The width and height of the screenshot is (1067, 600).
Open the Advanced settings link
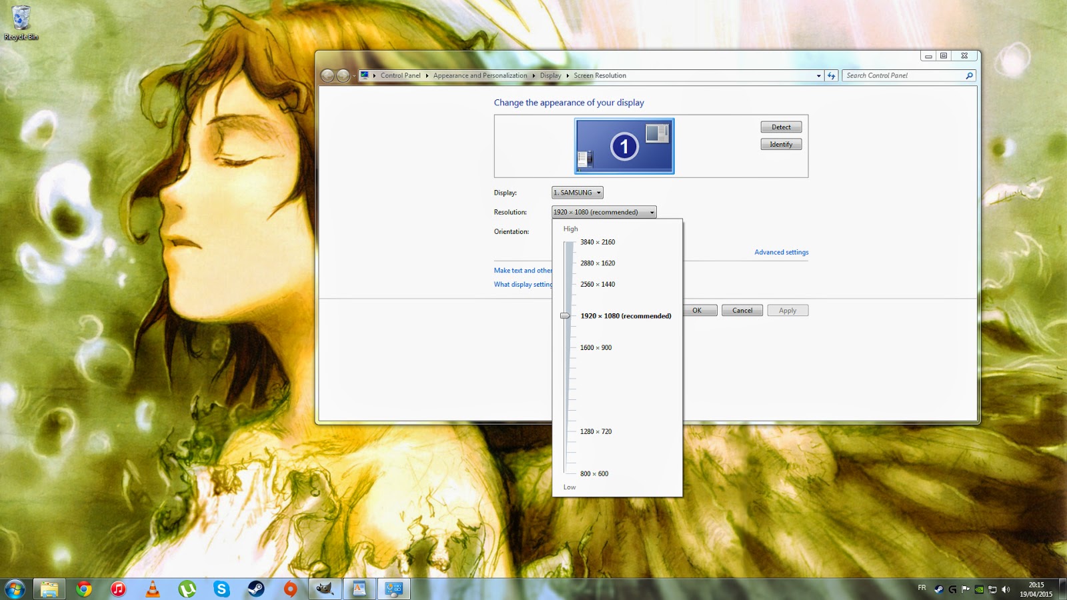coord(782,253)
